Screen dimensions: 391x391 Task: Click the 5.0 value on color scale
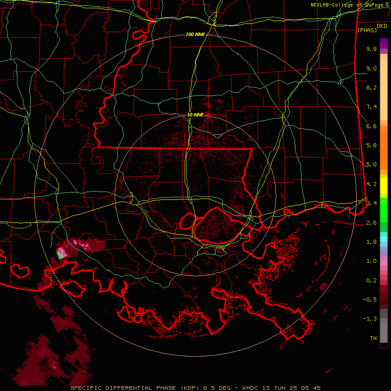coord(371,165)
